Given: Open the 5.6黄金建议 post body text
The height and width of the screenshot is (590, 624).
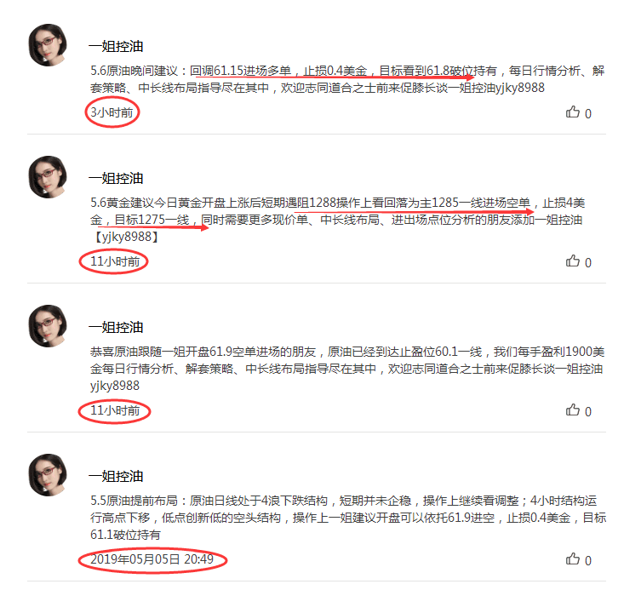Looking at the screenshot, I should [337, 220].
